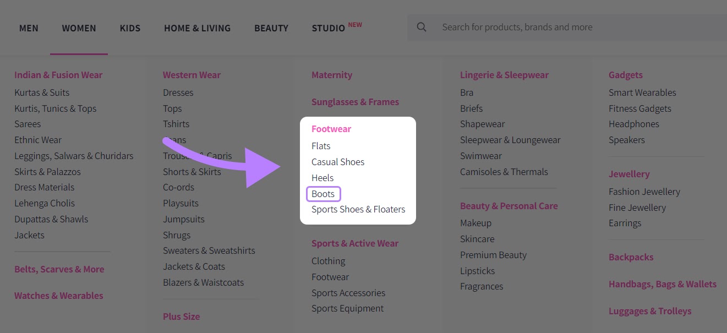Select Heels under Footwear
Viewport: 727px width, 333px height.
[322, 177]
